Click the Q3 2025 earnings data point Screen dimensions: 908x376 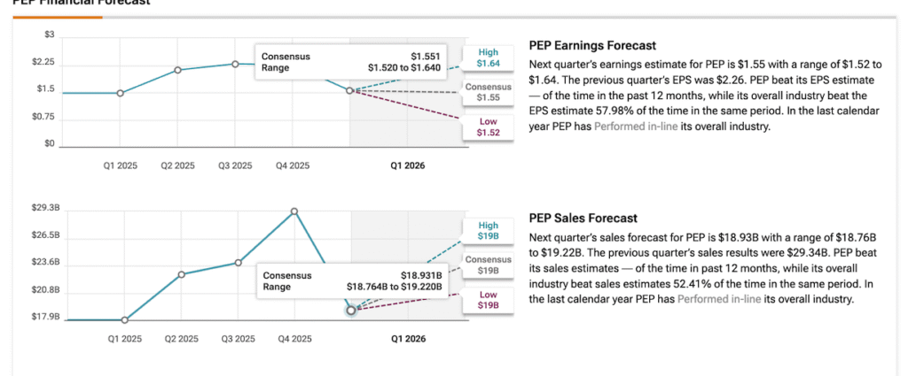tap(235, 64)
